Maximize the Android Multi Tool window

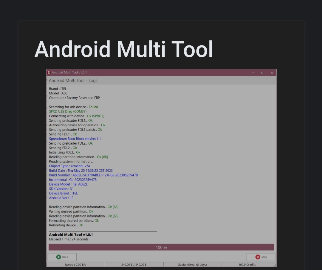pyautogui.click(x=262, y=73)
